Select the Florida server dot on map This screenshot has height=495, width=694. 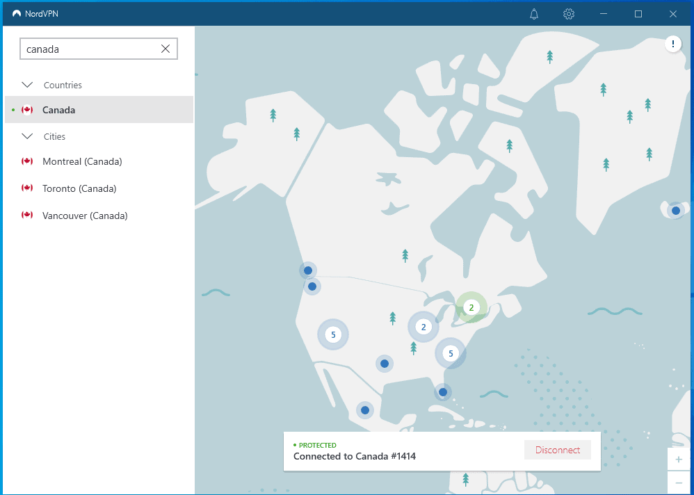pos(442,392)
